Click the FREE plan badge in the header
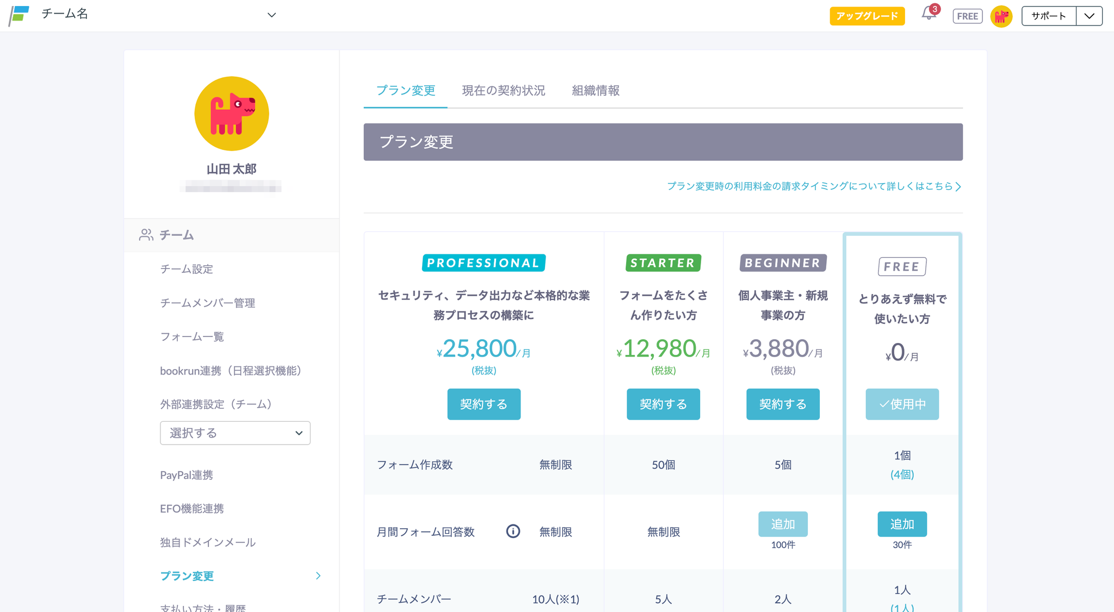1114x612 pixels. pyautogui.click(x=967, y=16)
